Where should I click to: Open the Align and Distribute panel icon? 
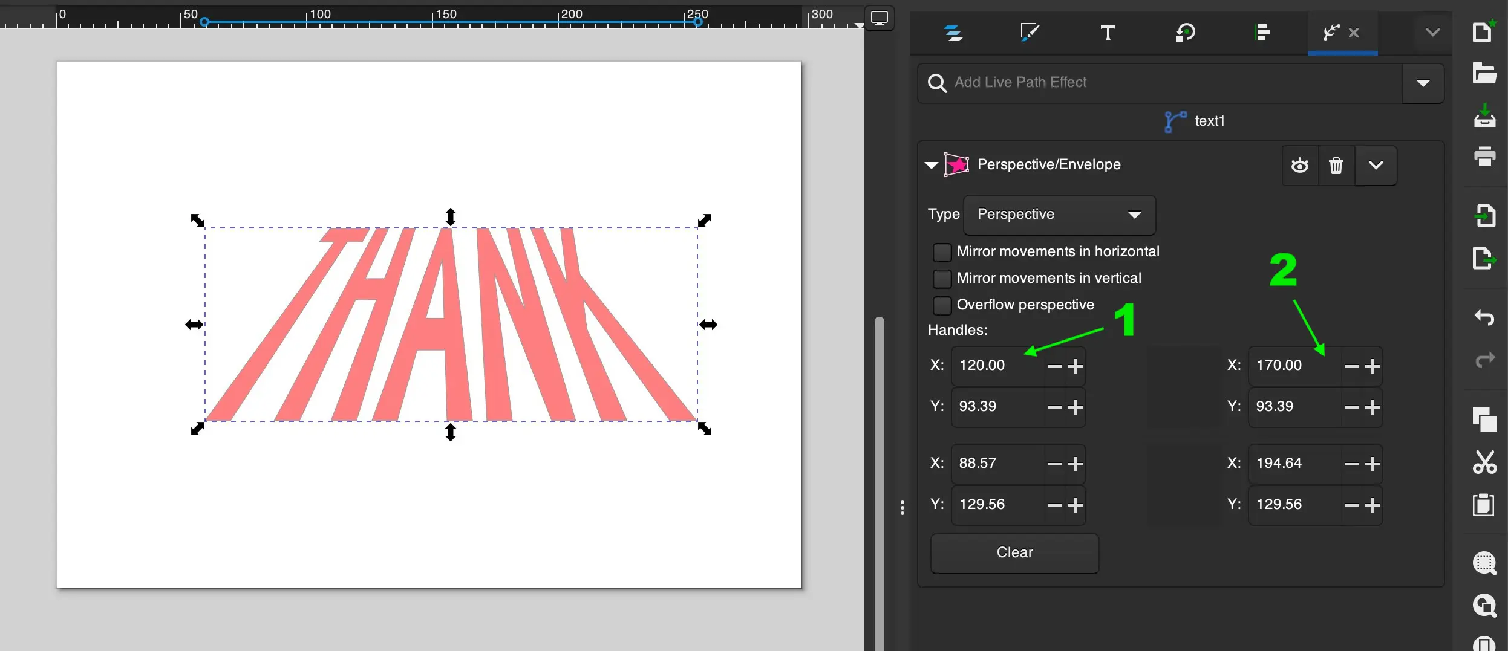click(1262, 33)
